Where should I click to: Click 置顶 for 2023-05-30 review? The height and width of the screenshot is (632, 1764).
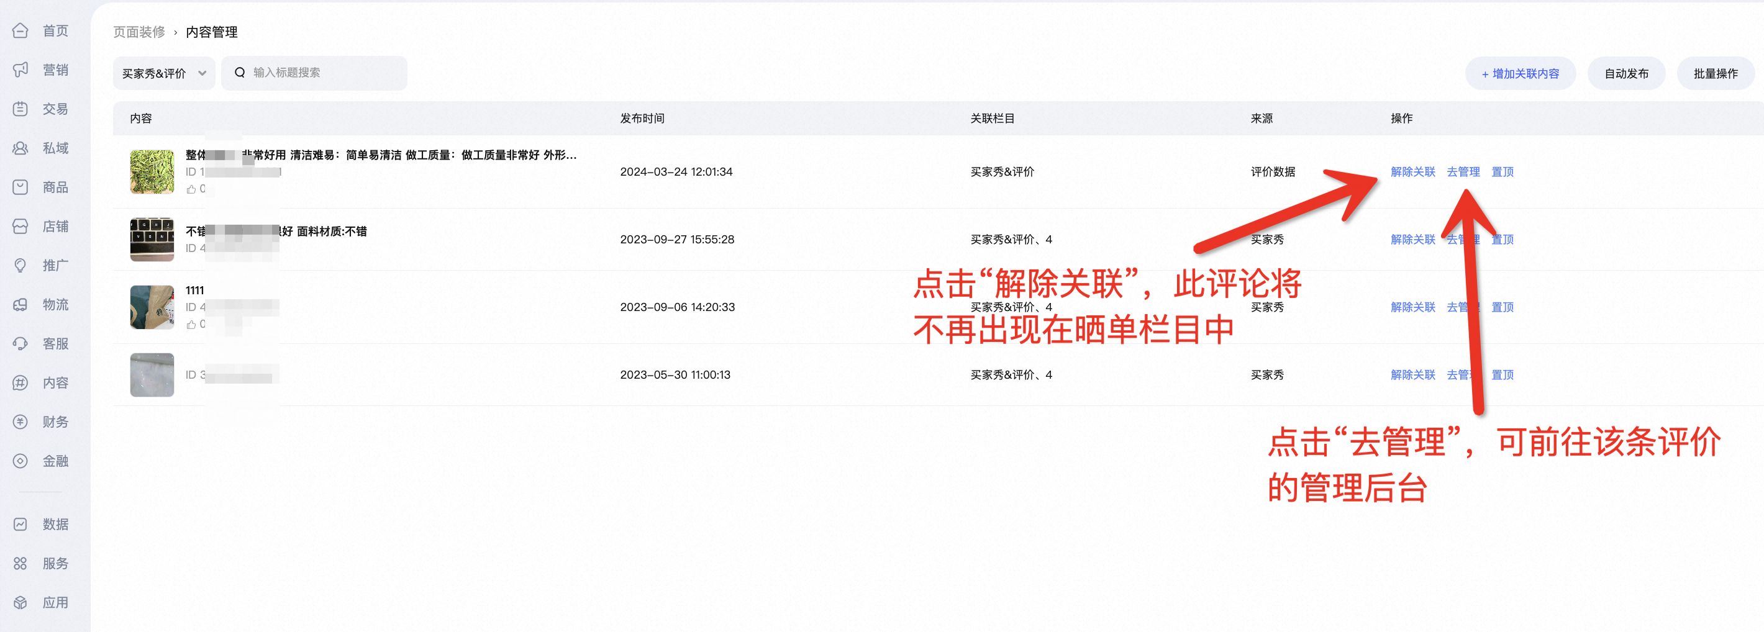[1503, 375]
